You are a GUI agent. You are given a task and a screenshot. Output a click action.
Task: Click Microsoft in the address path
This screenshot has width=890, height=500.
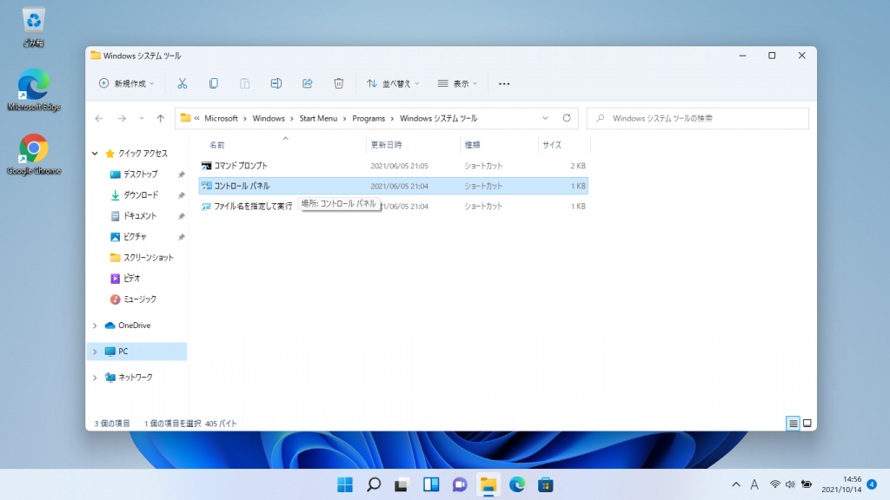coord(222,118)
